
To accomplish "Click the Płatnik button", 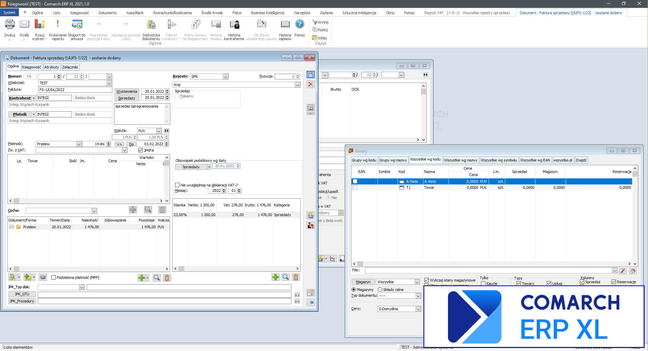I will tap(20, 114).
